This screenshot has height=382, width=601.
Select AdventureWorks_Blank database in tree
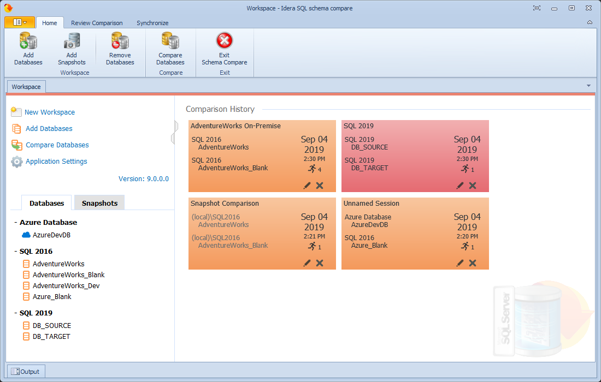tap(69, 275)
